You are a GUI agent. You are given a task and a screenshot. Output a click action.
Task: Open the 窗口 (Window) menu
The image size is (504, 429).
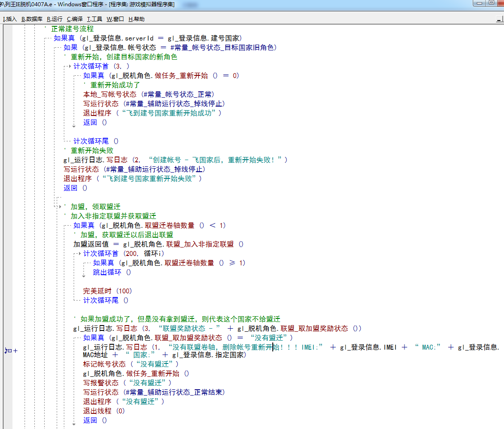[x=115, y=19]
